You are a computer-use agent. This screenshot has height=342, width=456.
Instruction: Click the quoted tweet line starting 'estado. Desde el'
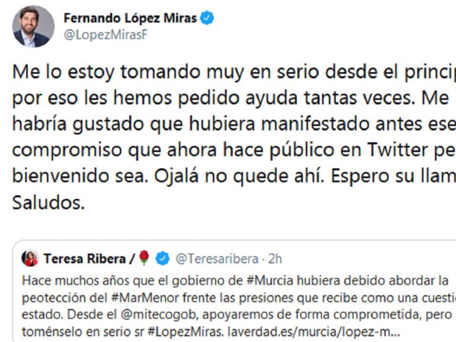click(x=61, y=315)
